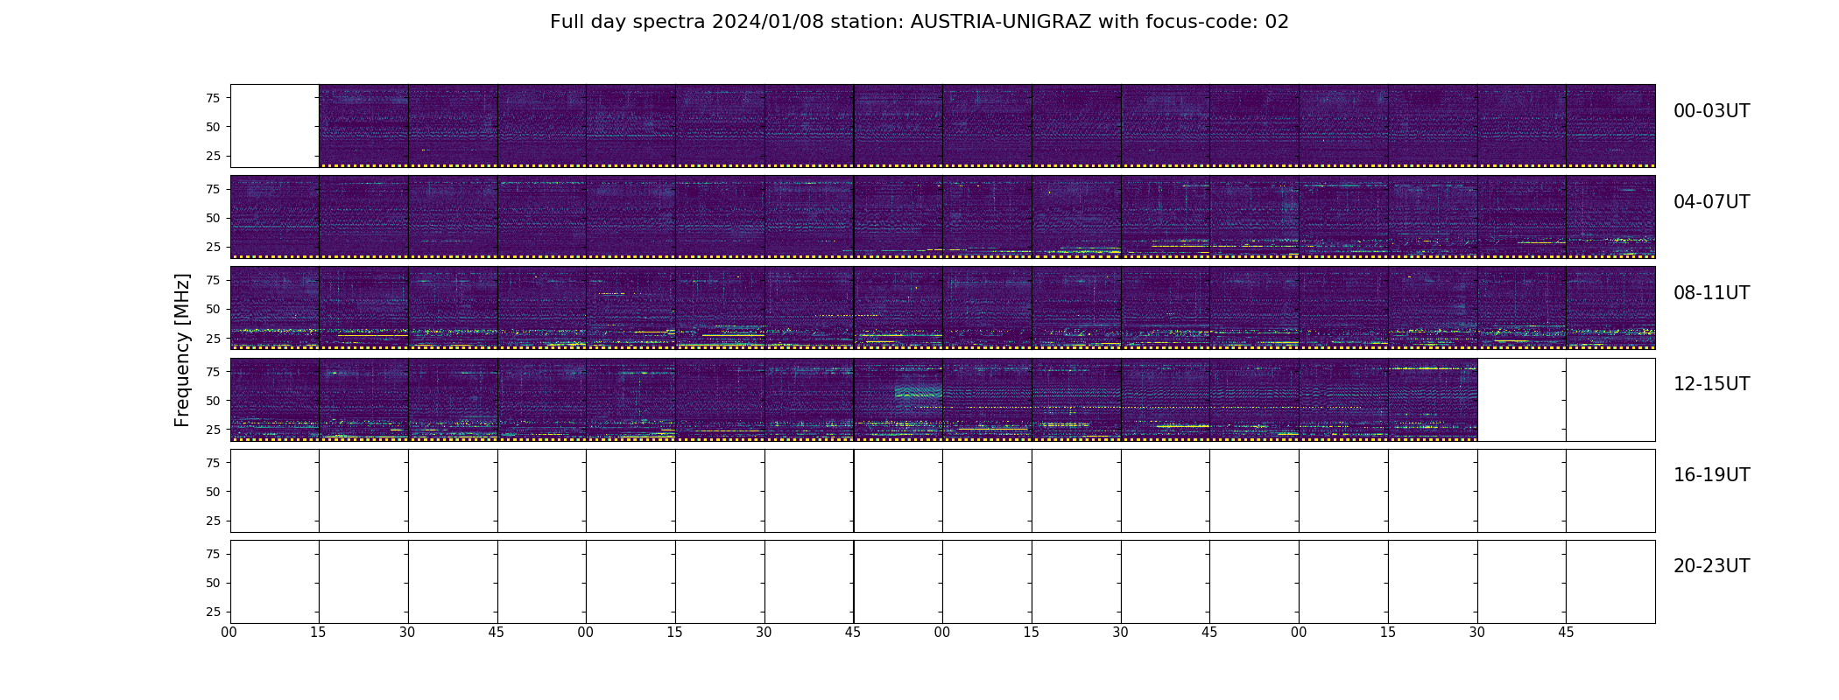Select the 25 tick of the 04-07UT row
The image size is (1839, 700).
point(213,247)
